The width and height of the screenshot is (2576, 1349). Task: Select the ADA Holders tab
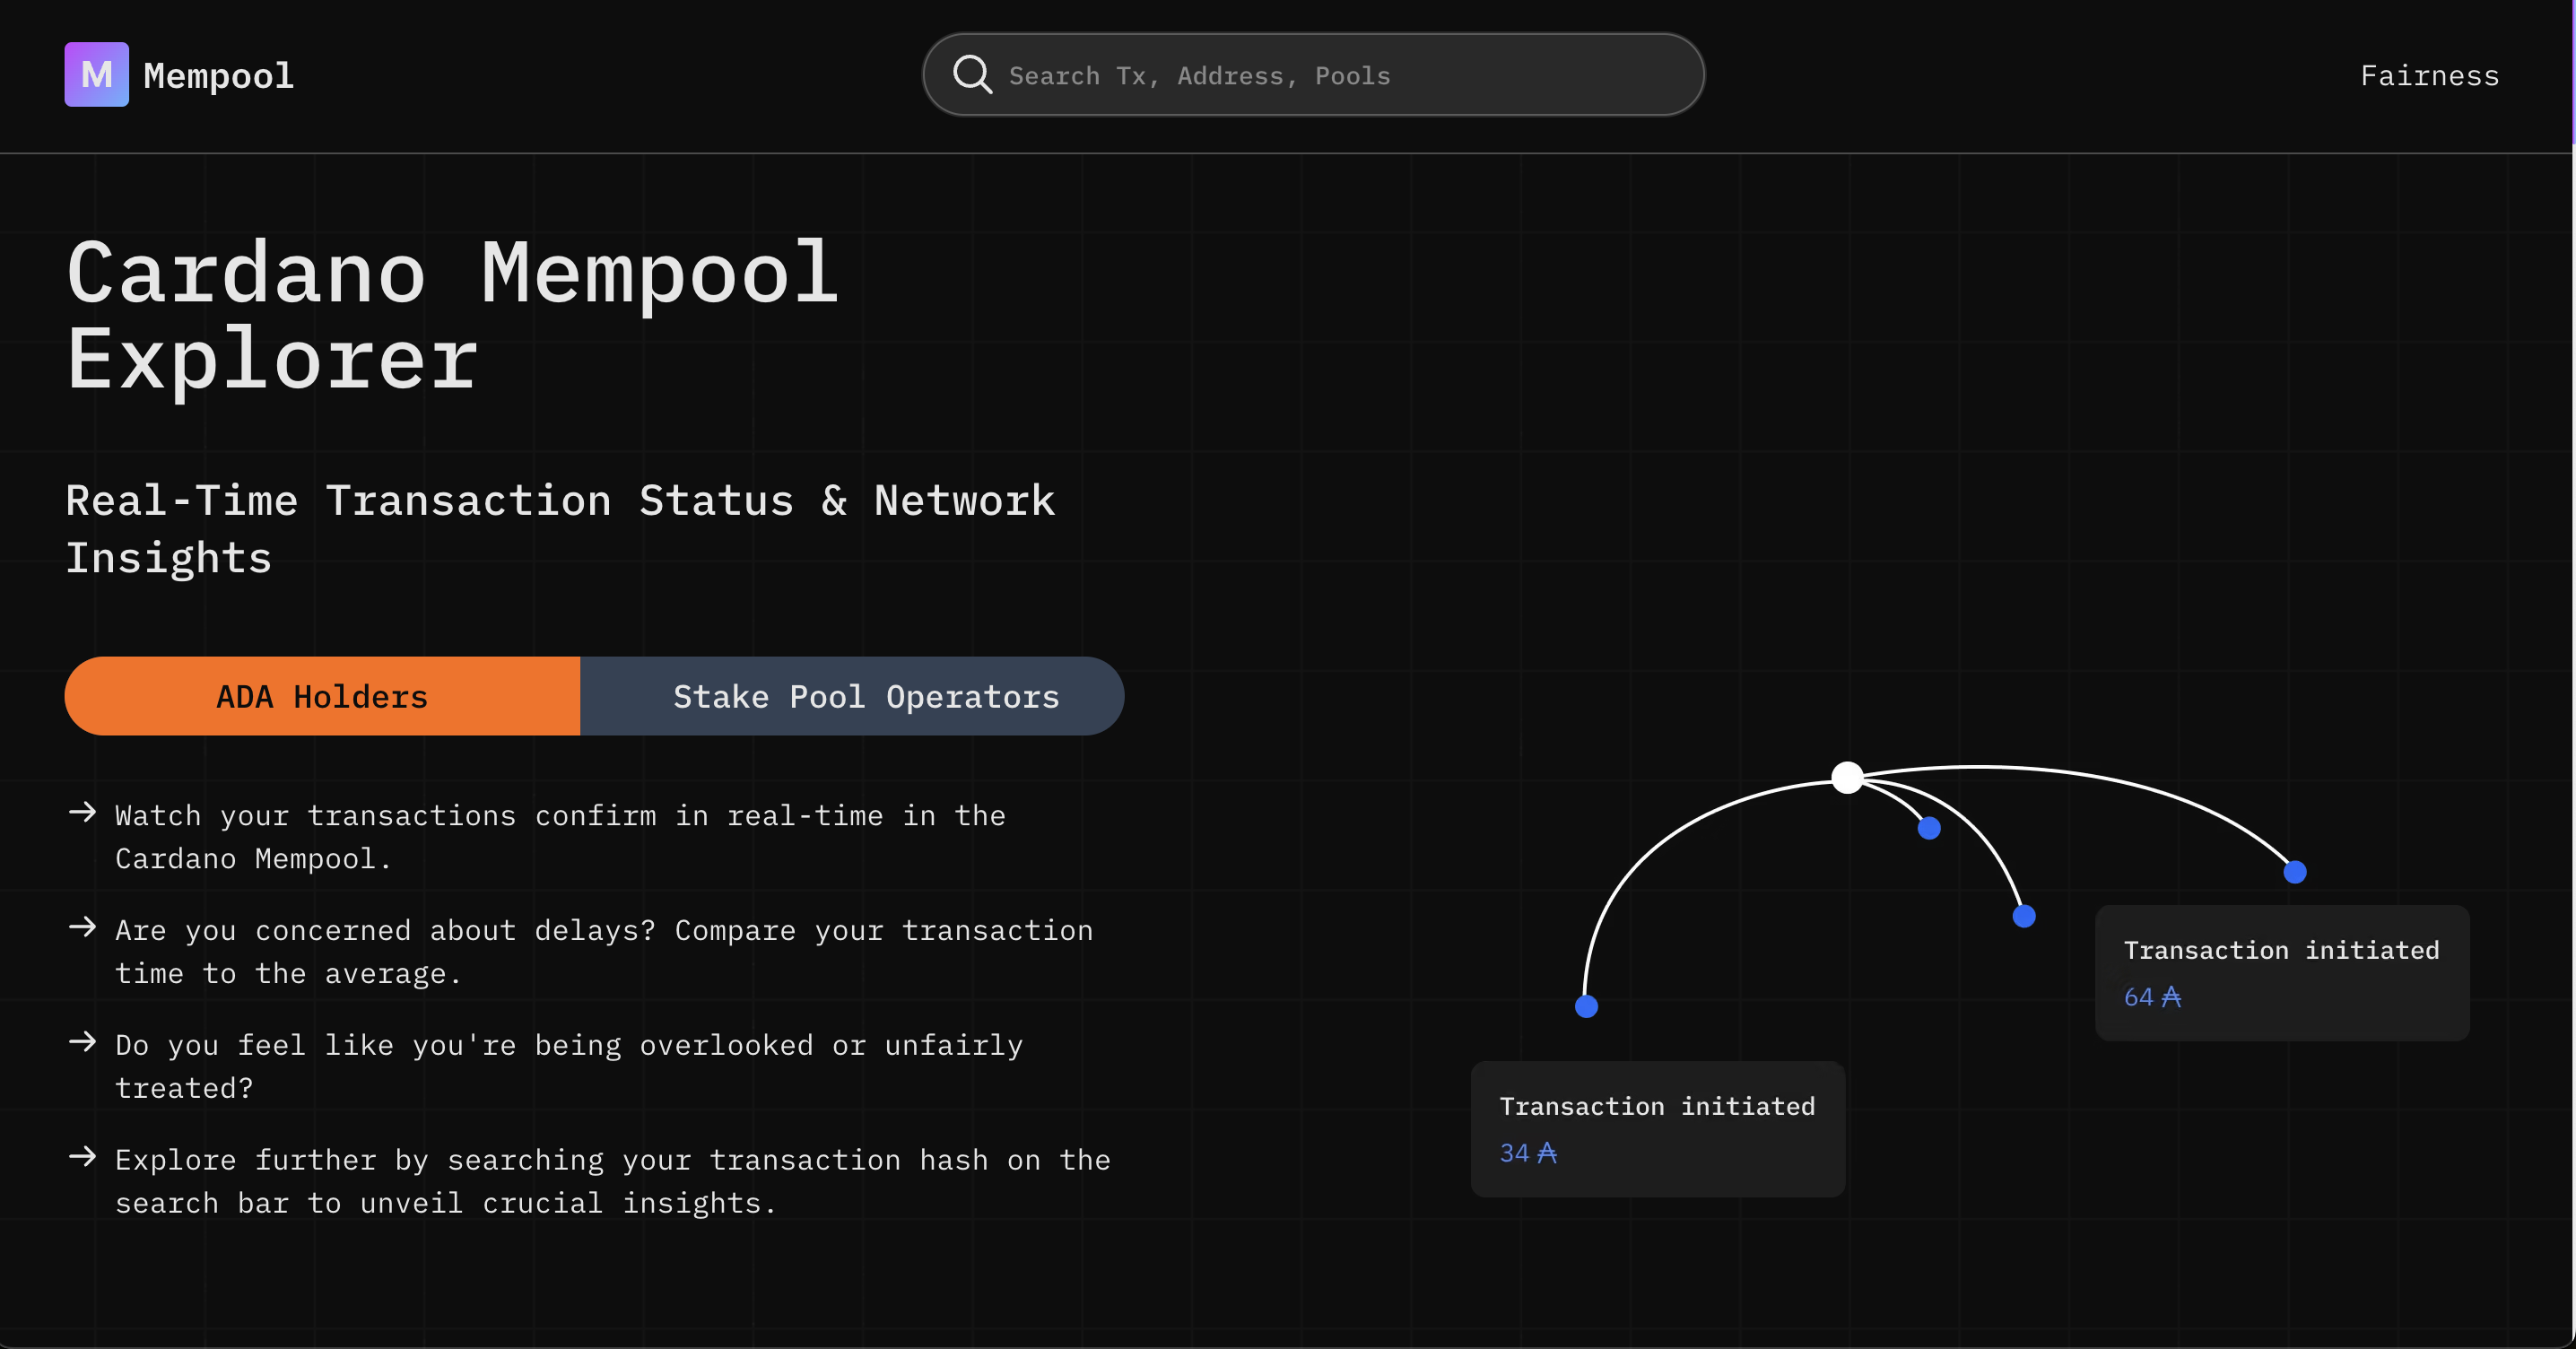tap(322, 696)
